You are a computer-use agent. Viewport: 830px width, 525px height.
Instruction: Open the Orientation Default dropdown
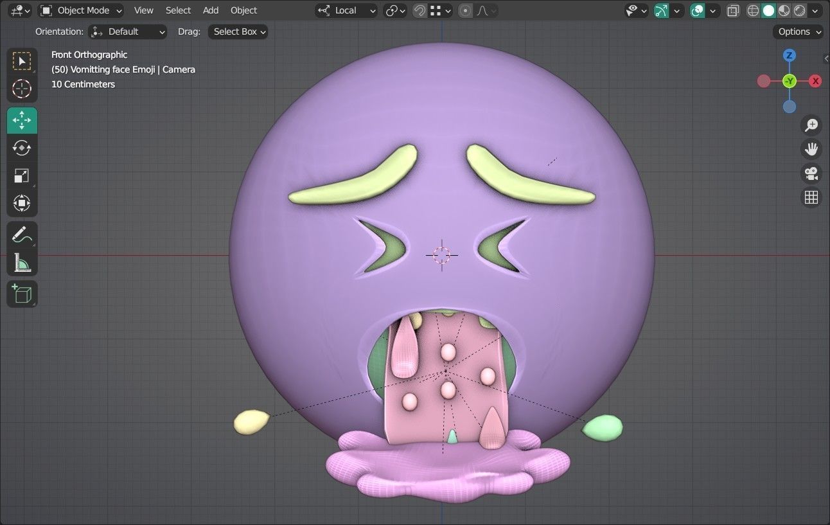pos(127,31)
